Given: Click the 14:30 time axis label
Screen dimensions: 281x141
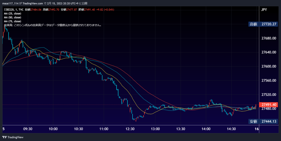Looking at the screenshot, I should coord(231,129).
